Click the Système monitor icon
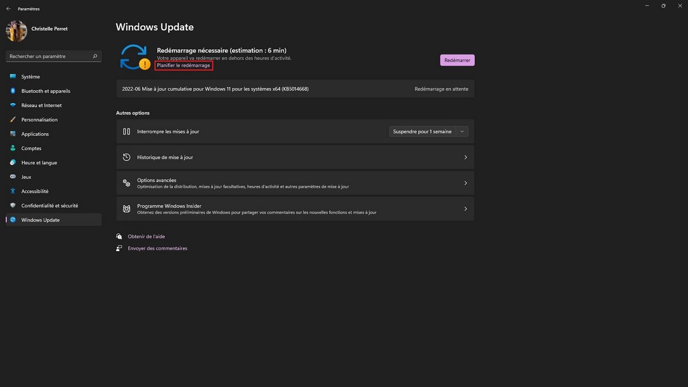The height and width of the screenshot is (387, 688). click(x=13, y=77)
